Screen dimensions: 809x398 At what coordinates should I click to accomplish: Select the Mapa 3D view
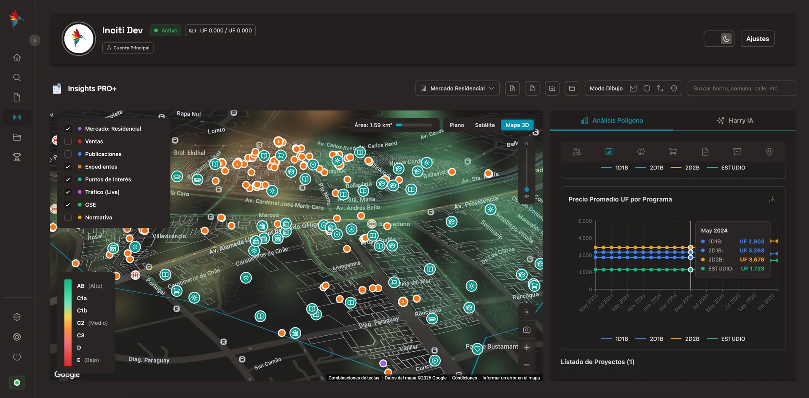[x=517, y=125]
